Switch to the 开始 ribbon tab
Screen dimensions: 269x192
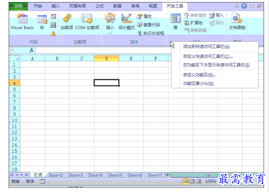pos(38,6)
